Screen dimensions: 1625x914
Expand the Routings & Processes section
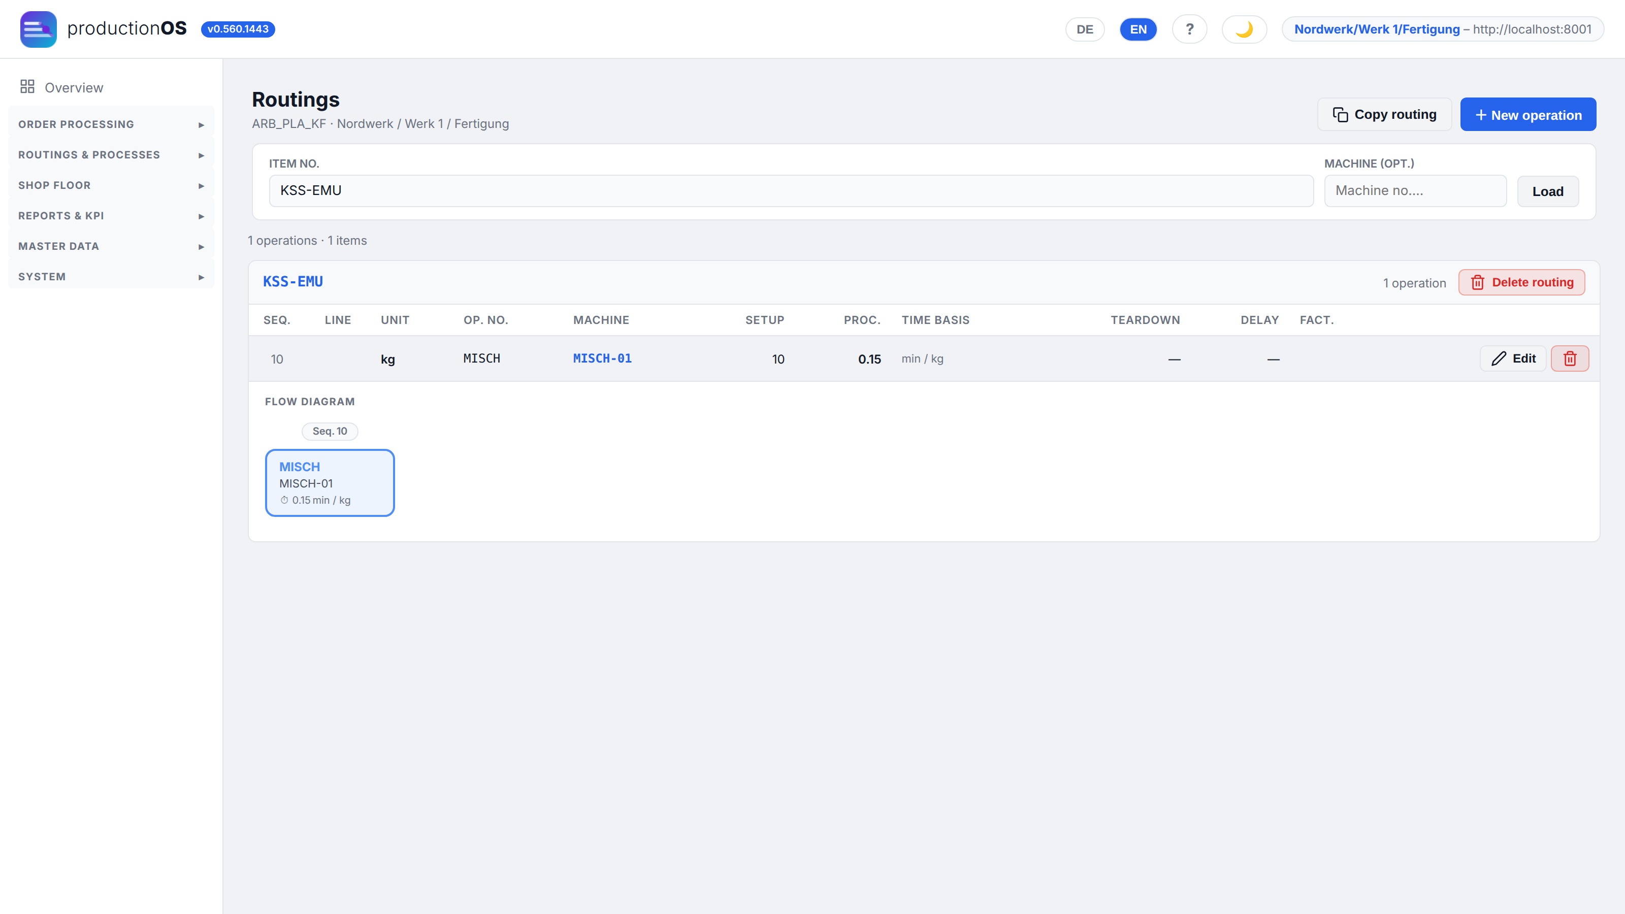(111, 154)
